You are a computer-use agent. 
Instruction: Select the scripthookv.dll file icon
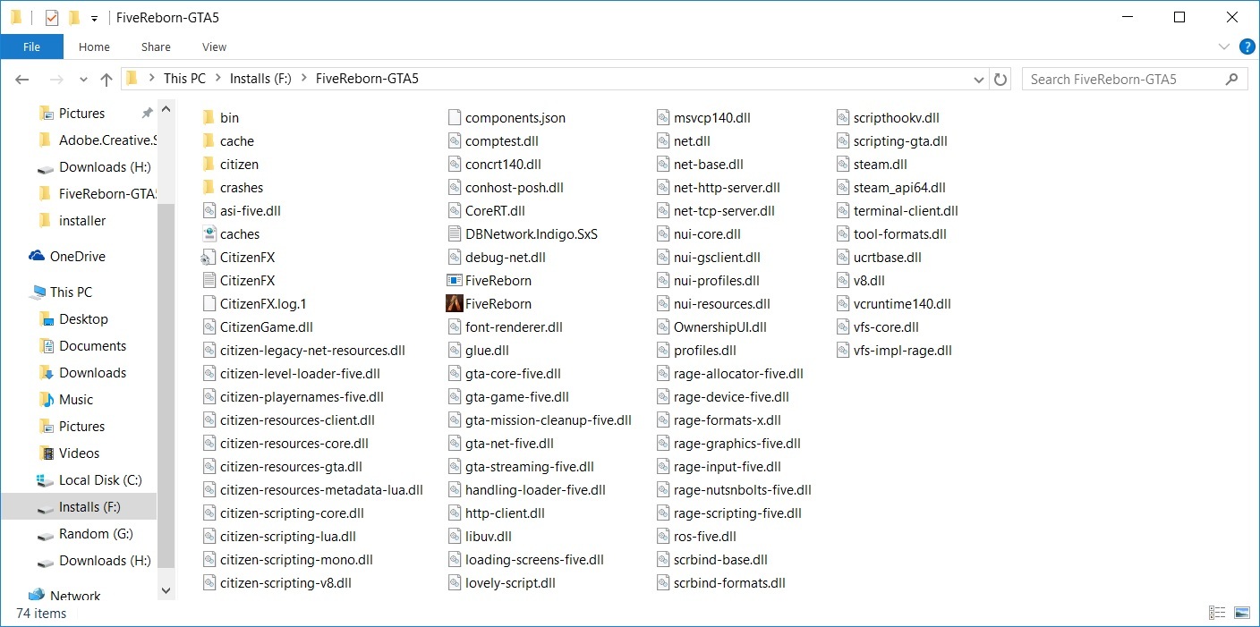pos(843,117)
